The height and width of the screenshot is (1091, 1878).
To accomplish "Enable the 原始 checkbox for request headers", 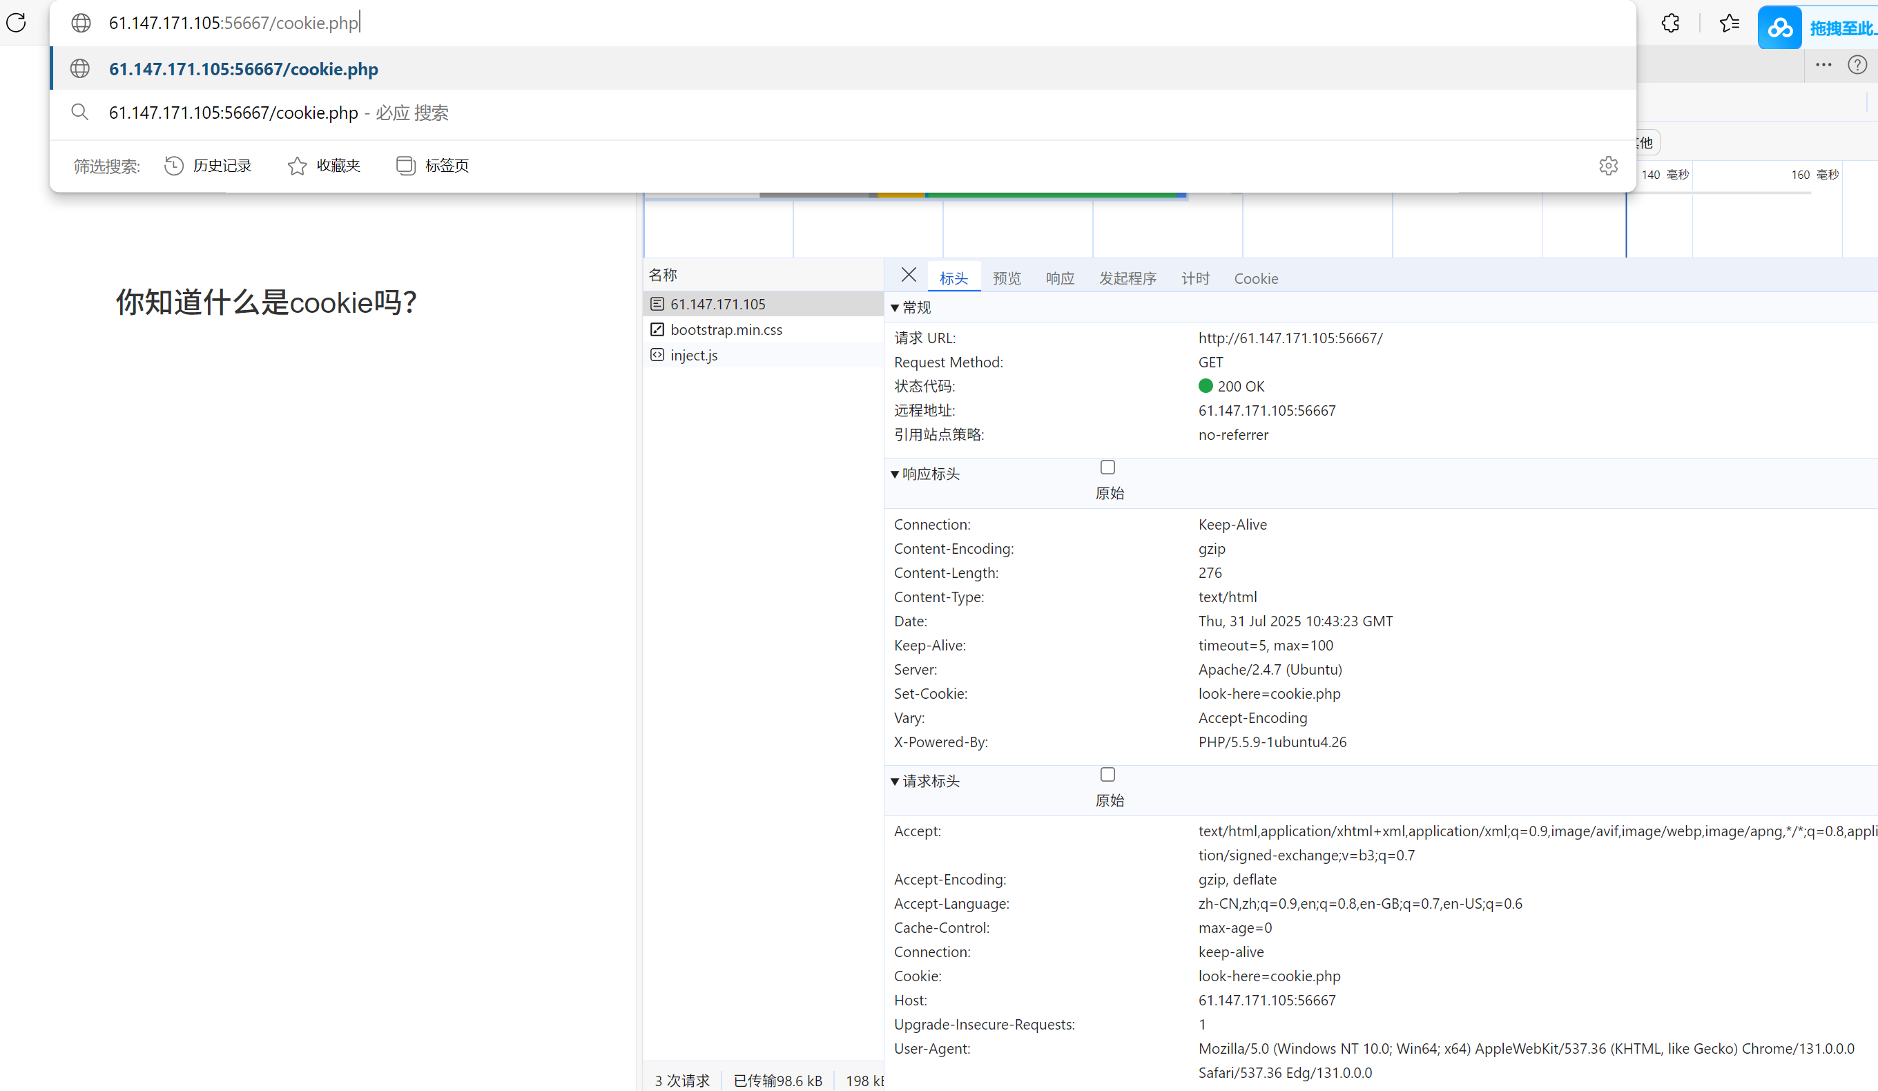I will click(1107, 774).
